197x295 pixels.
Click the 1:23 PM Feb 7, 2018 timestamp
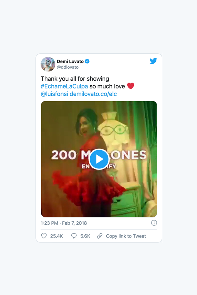(64, 223)
